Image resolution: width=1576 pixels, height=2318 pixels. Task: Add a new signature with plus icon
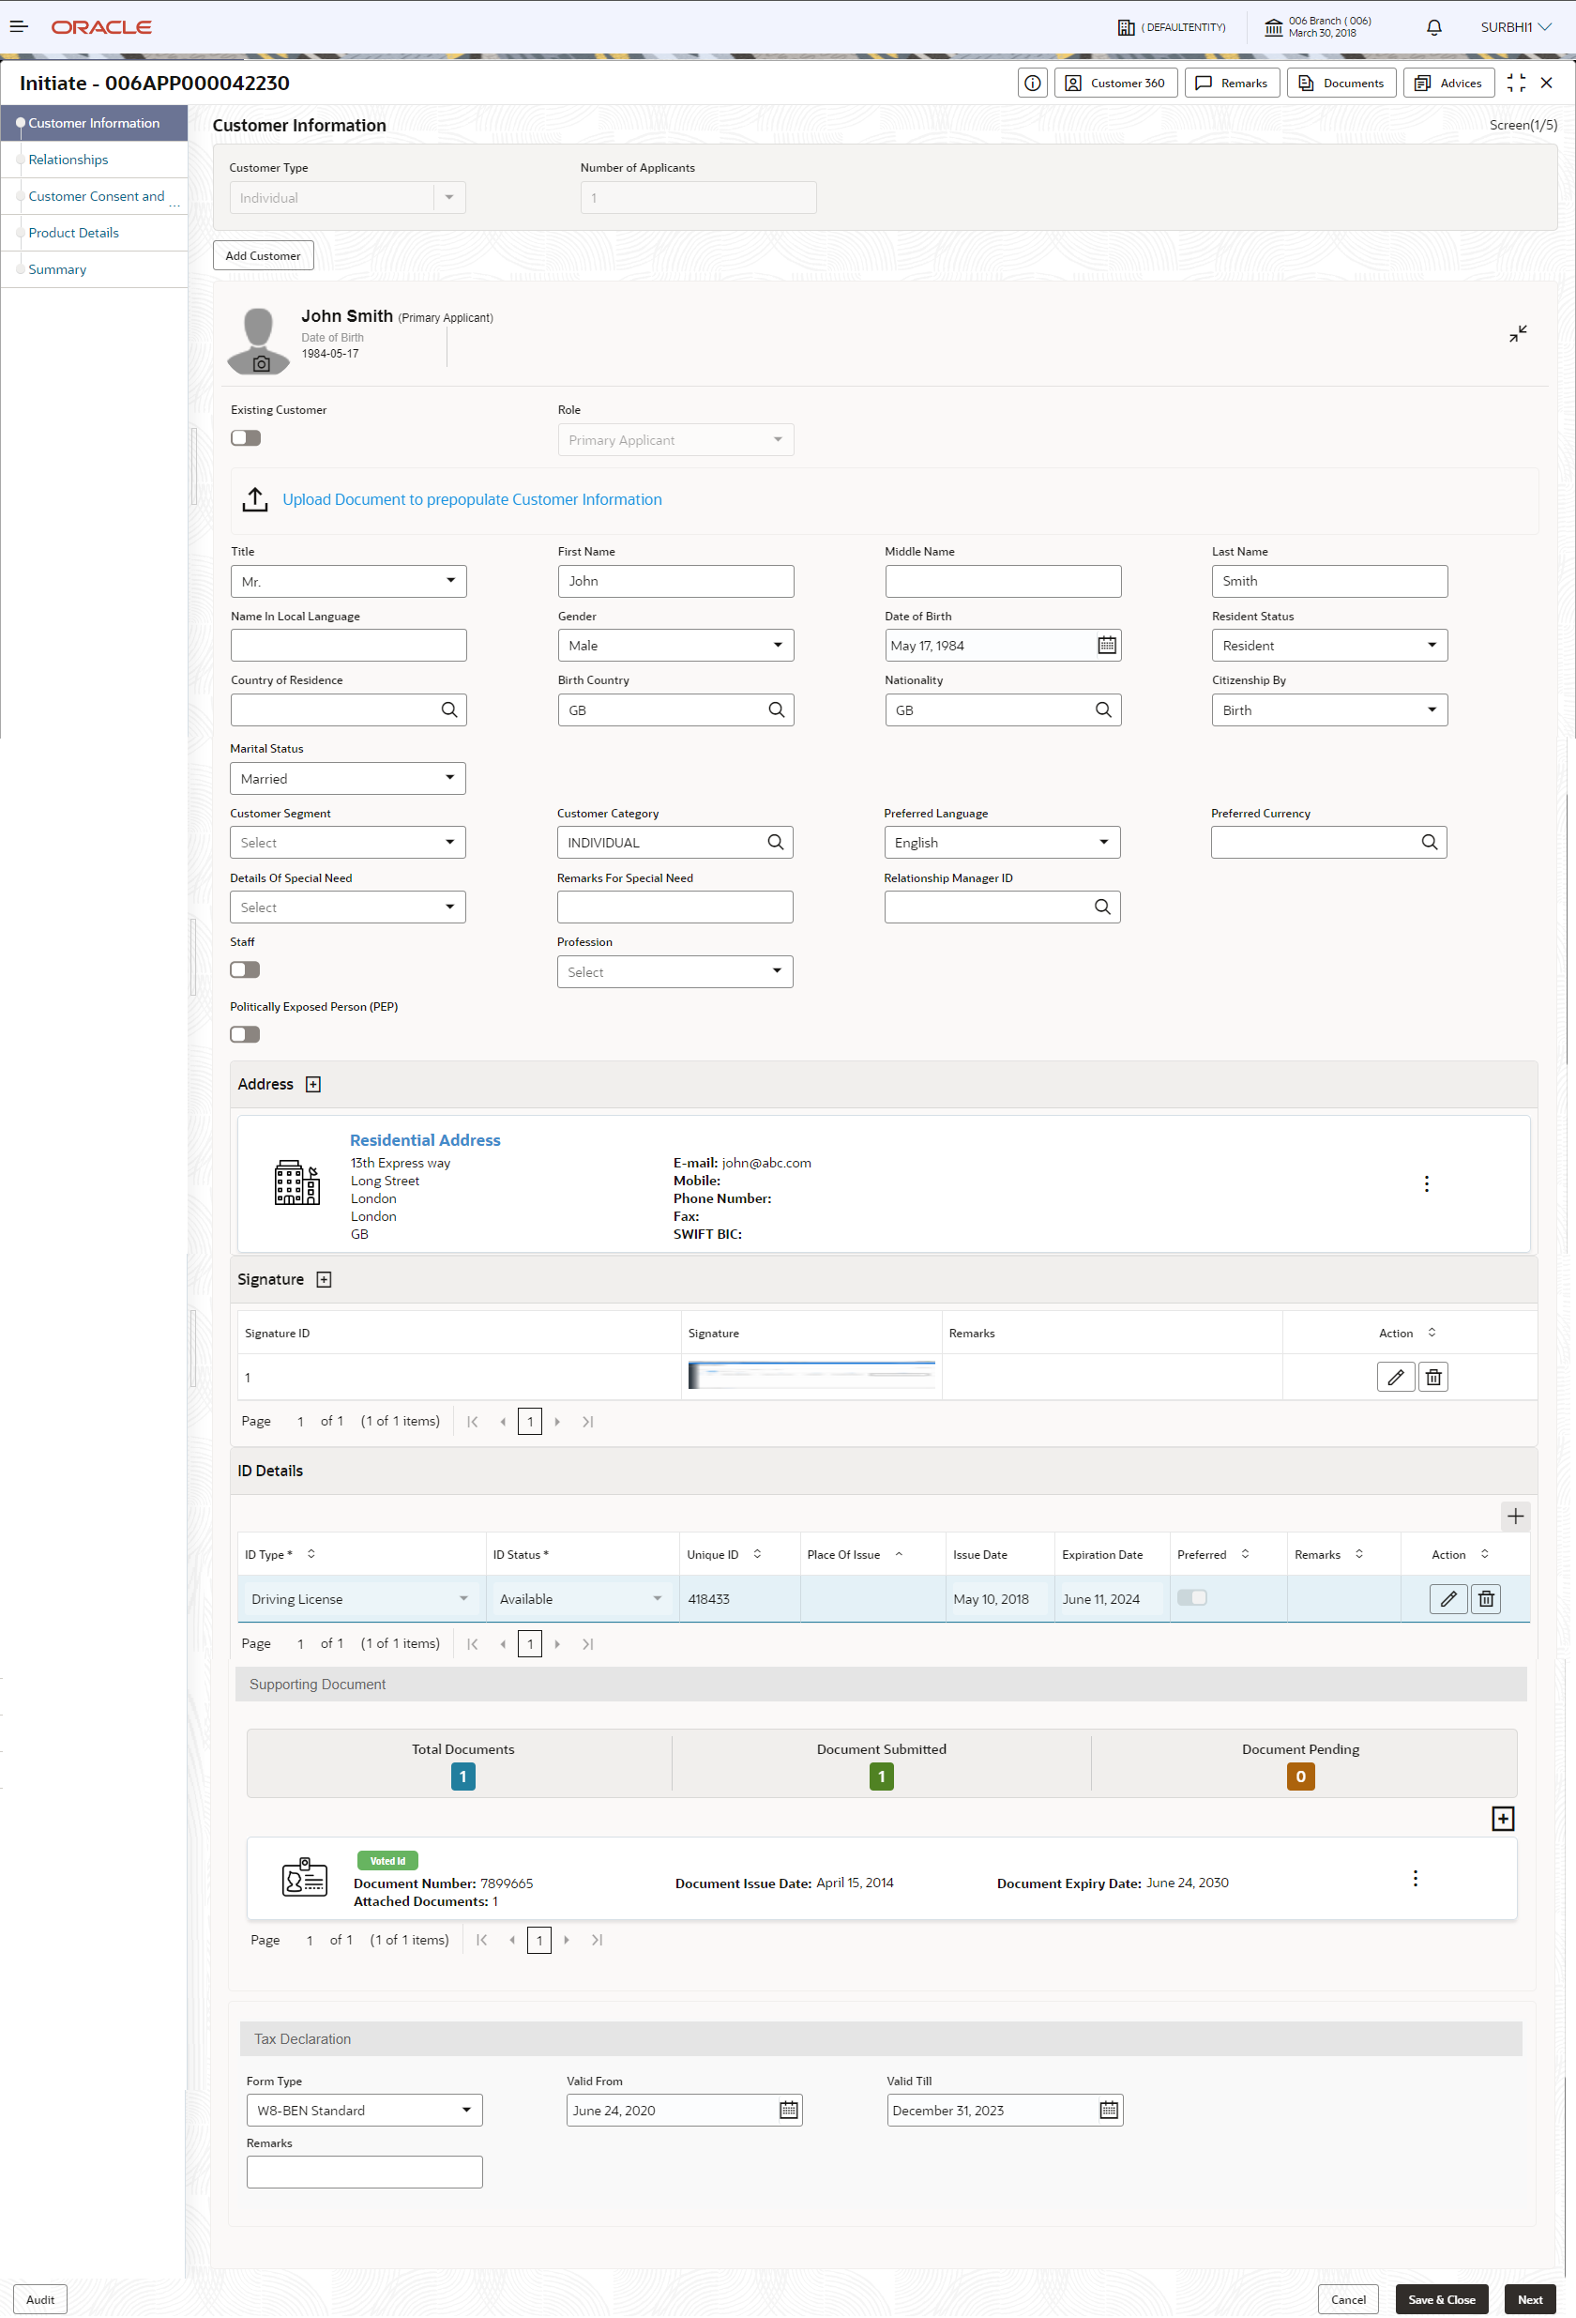[x=324, y=1280]
